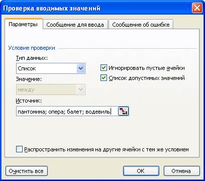Enable Распространить изменения на другие ячейки checkbox
This screenshot has height=181, width=205.
[x=19, y=149]
